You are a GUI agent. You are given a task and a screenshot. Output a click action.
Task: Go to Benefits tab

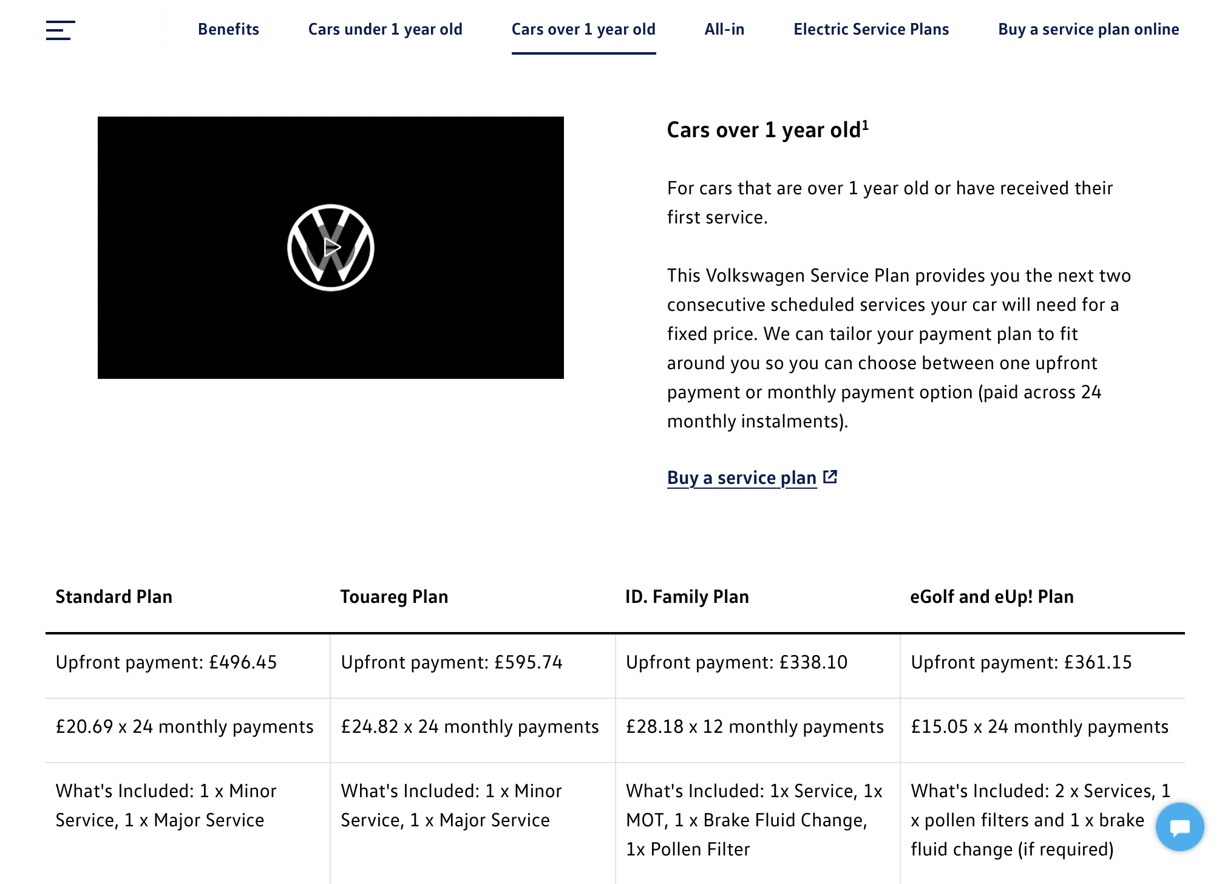(x=228, y=29)
